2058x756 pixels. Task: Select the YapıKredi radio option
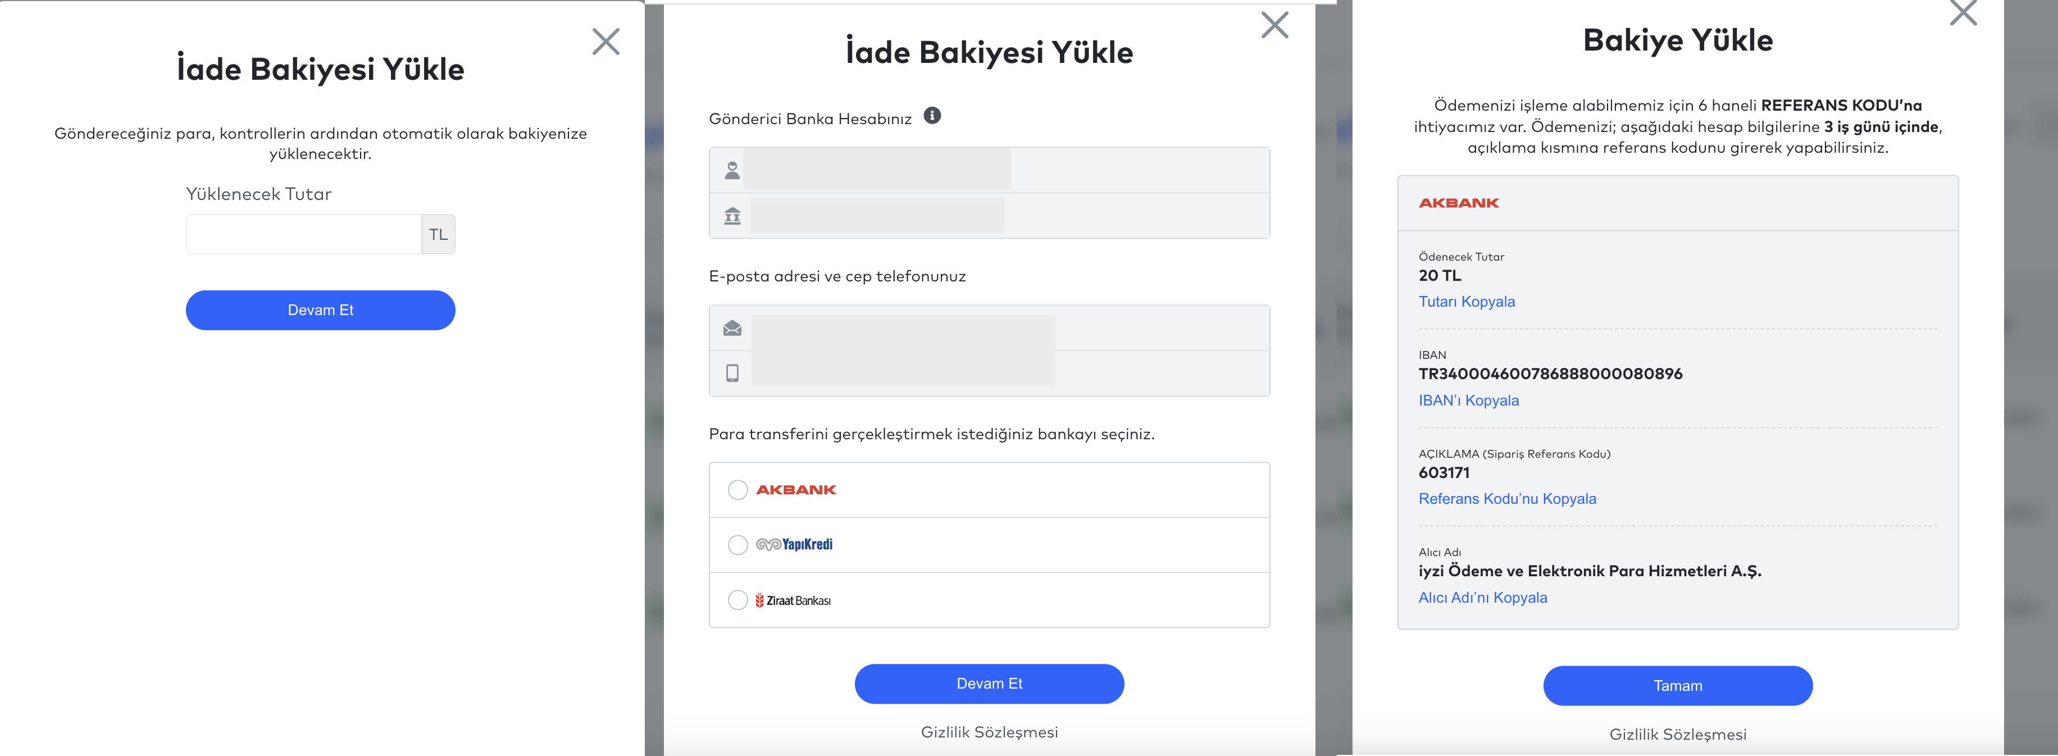coord(737,545)
